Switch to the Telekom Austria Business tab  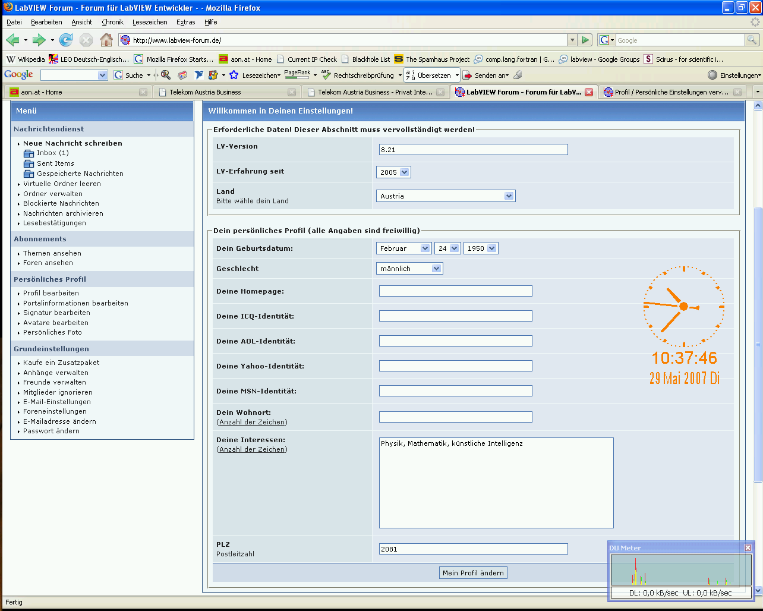(x=205, y=92)
